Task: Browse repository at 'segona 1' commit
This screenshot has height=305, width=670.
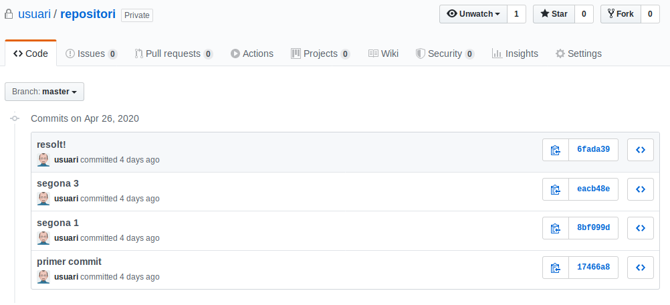Action: point(640,229)
